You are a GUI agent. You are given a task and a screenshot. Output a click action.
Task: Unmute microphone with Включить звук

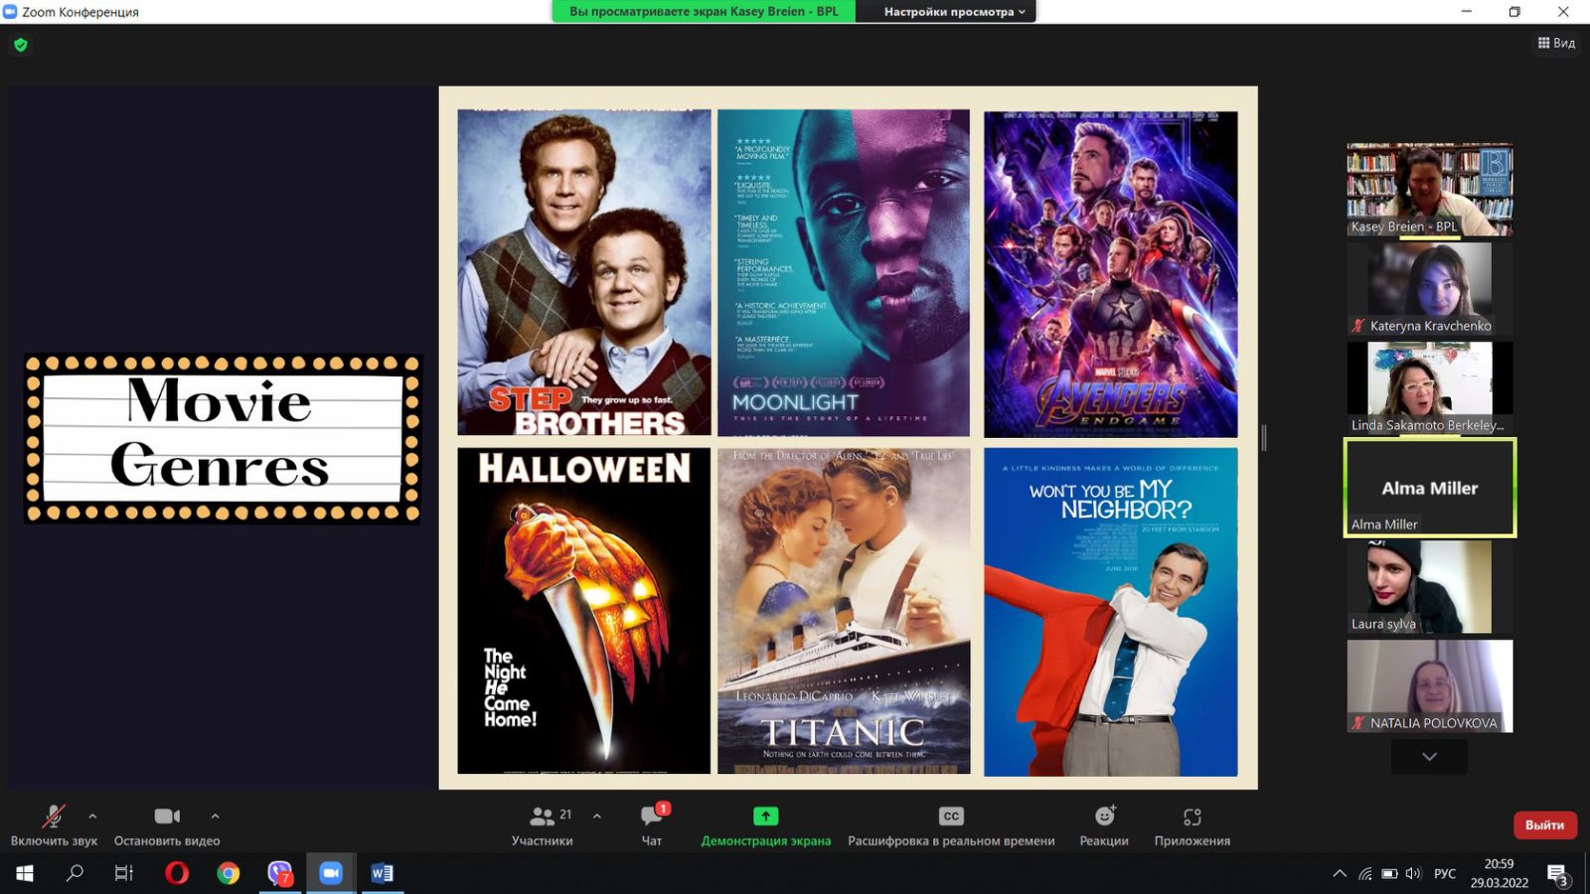pos(54,825)
